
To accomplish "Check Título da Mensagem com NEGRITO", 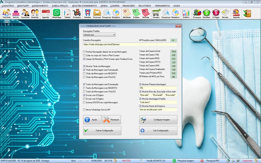I will 84,74.
